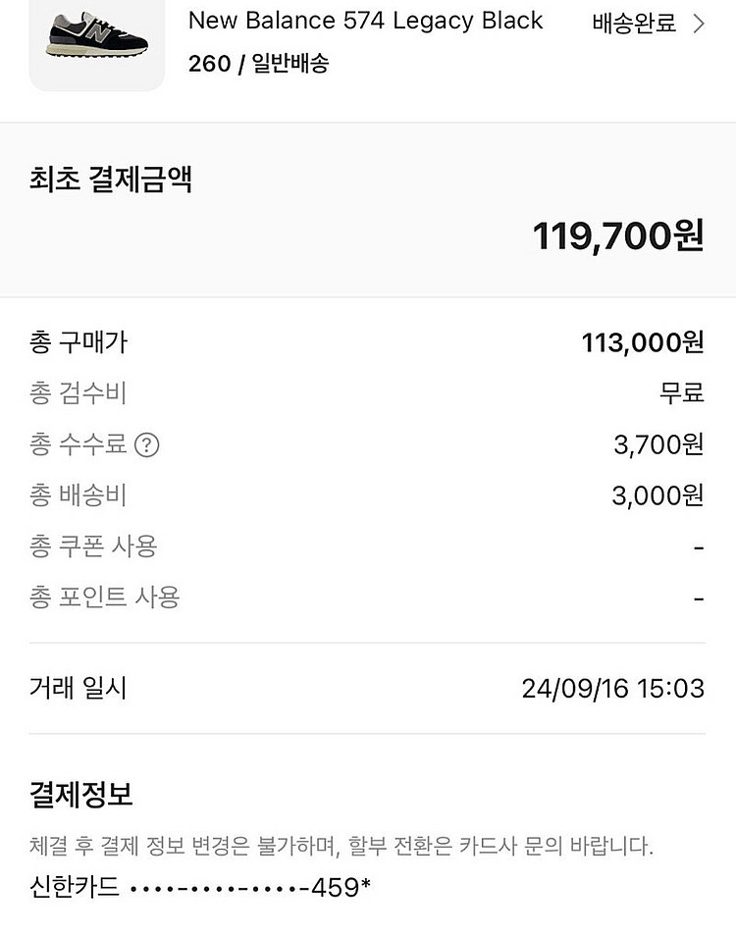Tap the 113,000원 purchase price

[643, 342]
